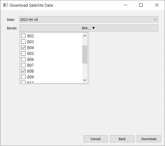Click the bands list scrollbar thumb

(x=85, y=54)
